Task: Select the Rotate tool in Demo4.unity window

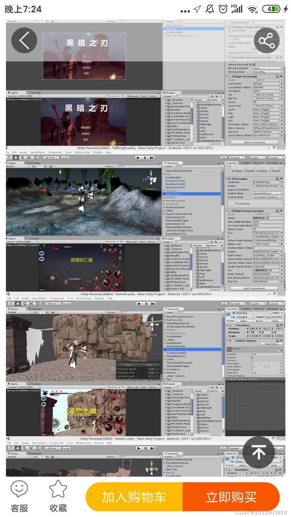Action: [25, 304]
